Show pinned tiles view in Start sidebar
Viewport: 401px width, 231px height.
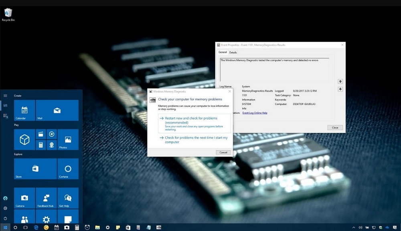[5, 105]
